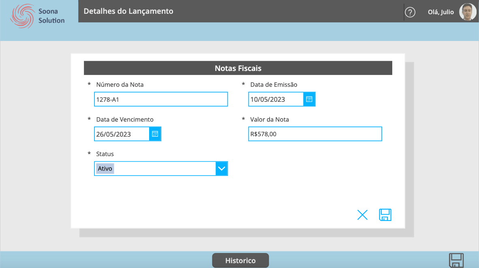Focus the Data de Emissão date field
Image resolution: width=479 pixels, height=268 pixels.
tap(276, 99)
